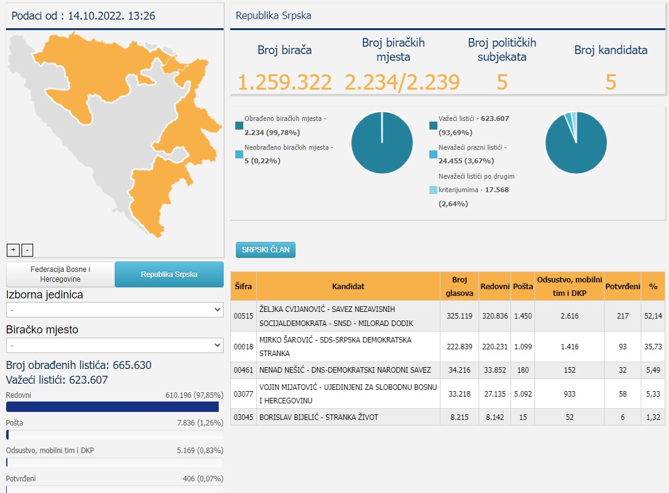Sort table by Broj glasova column header
The height and width of the screenshot is (493, 669).
pos(460,286)
